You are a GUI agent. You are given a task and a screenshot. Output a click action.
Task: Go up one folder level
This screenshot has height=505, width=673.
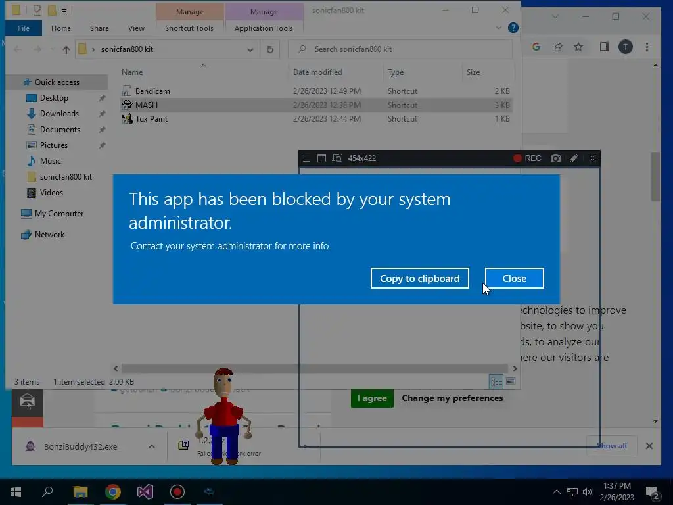tap(66, 49)
